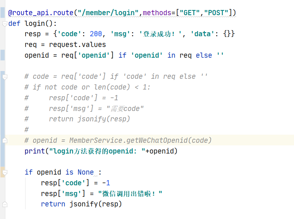
Task: Click the "GET" string in methods list
Action: coord(189,13)
